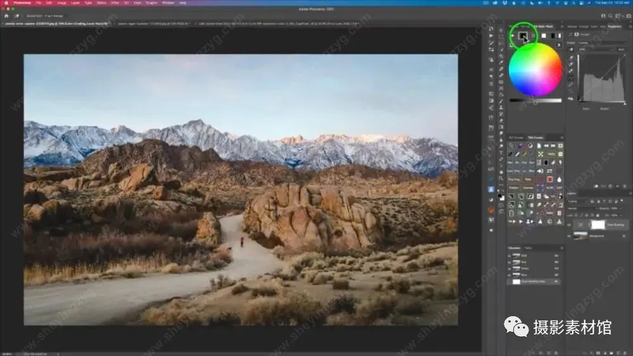Open the layer blend mode dropdown

coord(582,209)
